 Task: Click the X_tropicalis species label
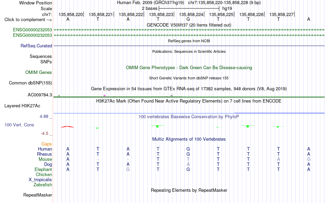point(40,180)
